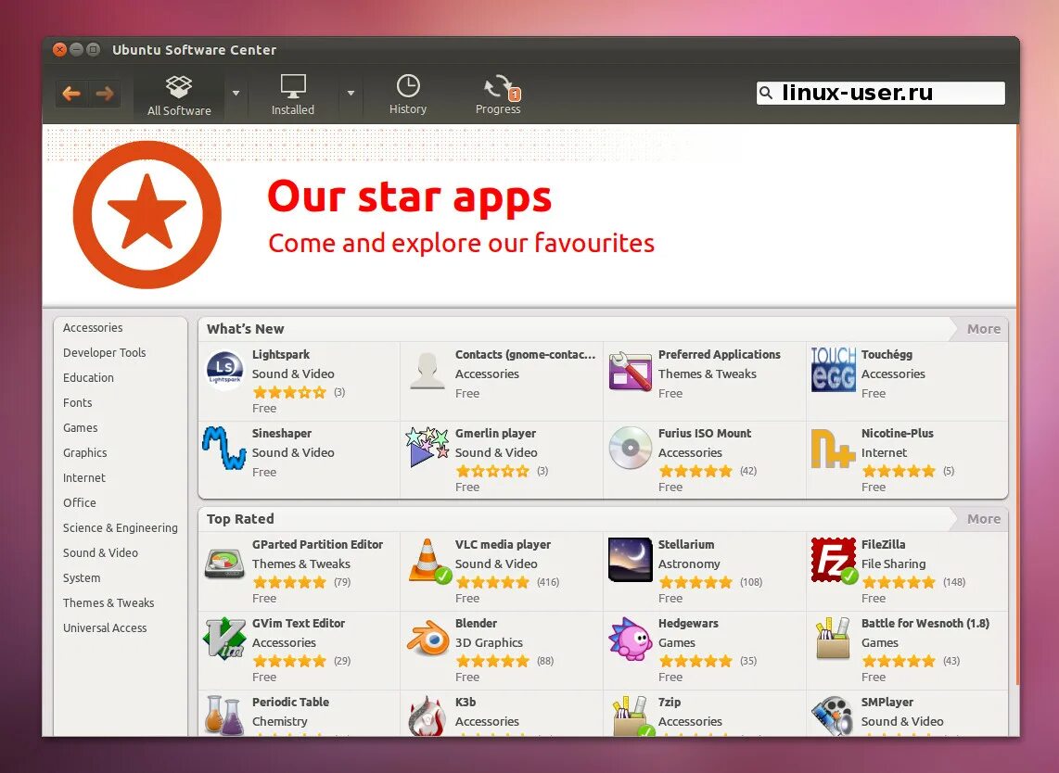Select the Fonts category
The image size is (1059, 773).
click(x=78, y=402)
